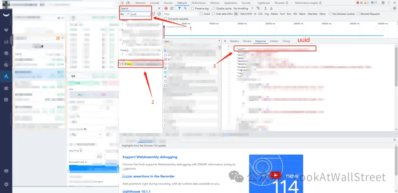This screenshot has width=398, height=193.
Task: Collapse the uwt.js search result group
Action: [121, 50]
